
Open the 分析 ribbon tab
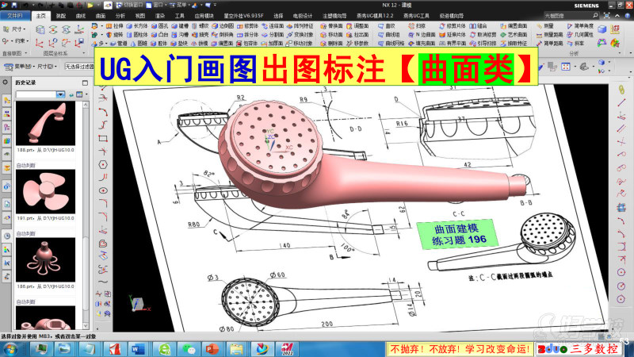coord(120,15)
